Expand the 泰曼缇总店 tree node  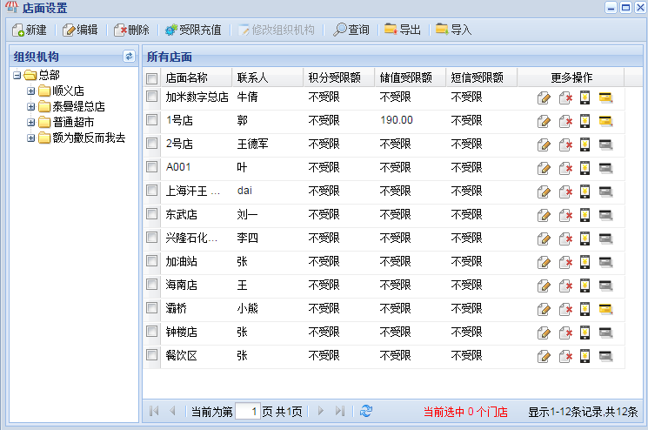pos(31,106)
